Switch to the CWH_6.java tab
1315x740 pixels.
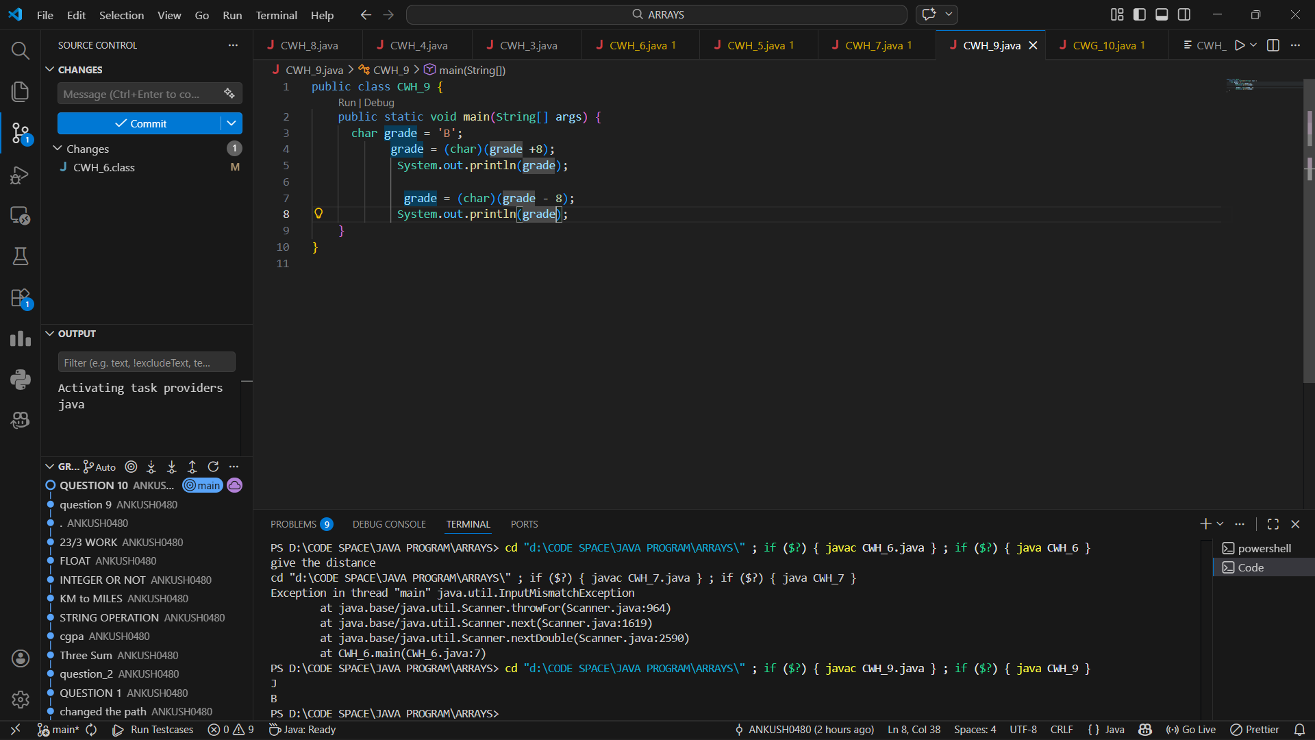pyautogui.click(x=638, y=45)
